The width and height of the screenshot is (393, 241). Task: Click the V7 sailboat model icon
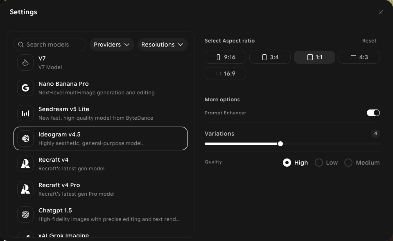25,62
